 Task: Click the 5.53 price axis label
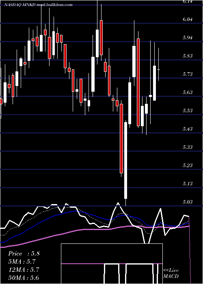click(x=187, y=110)
